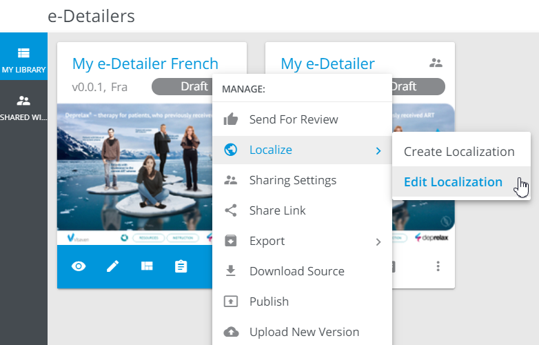Screen dimensions: 539x345
Task: Select Share Link menu option
Action: (x=277, y=210)
